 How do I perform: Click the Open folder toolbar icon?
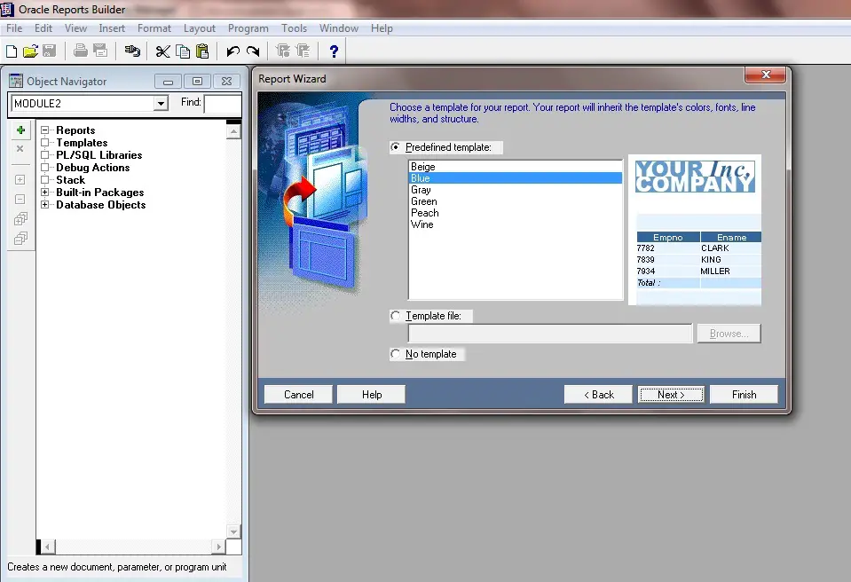click(30, 51)
